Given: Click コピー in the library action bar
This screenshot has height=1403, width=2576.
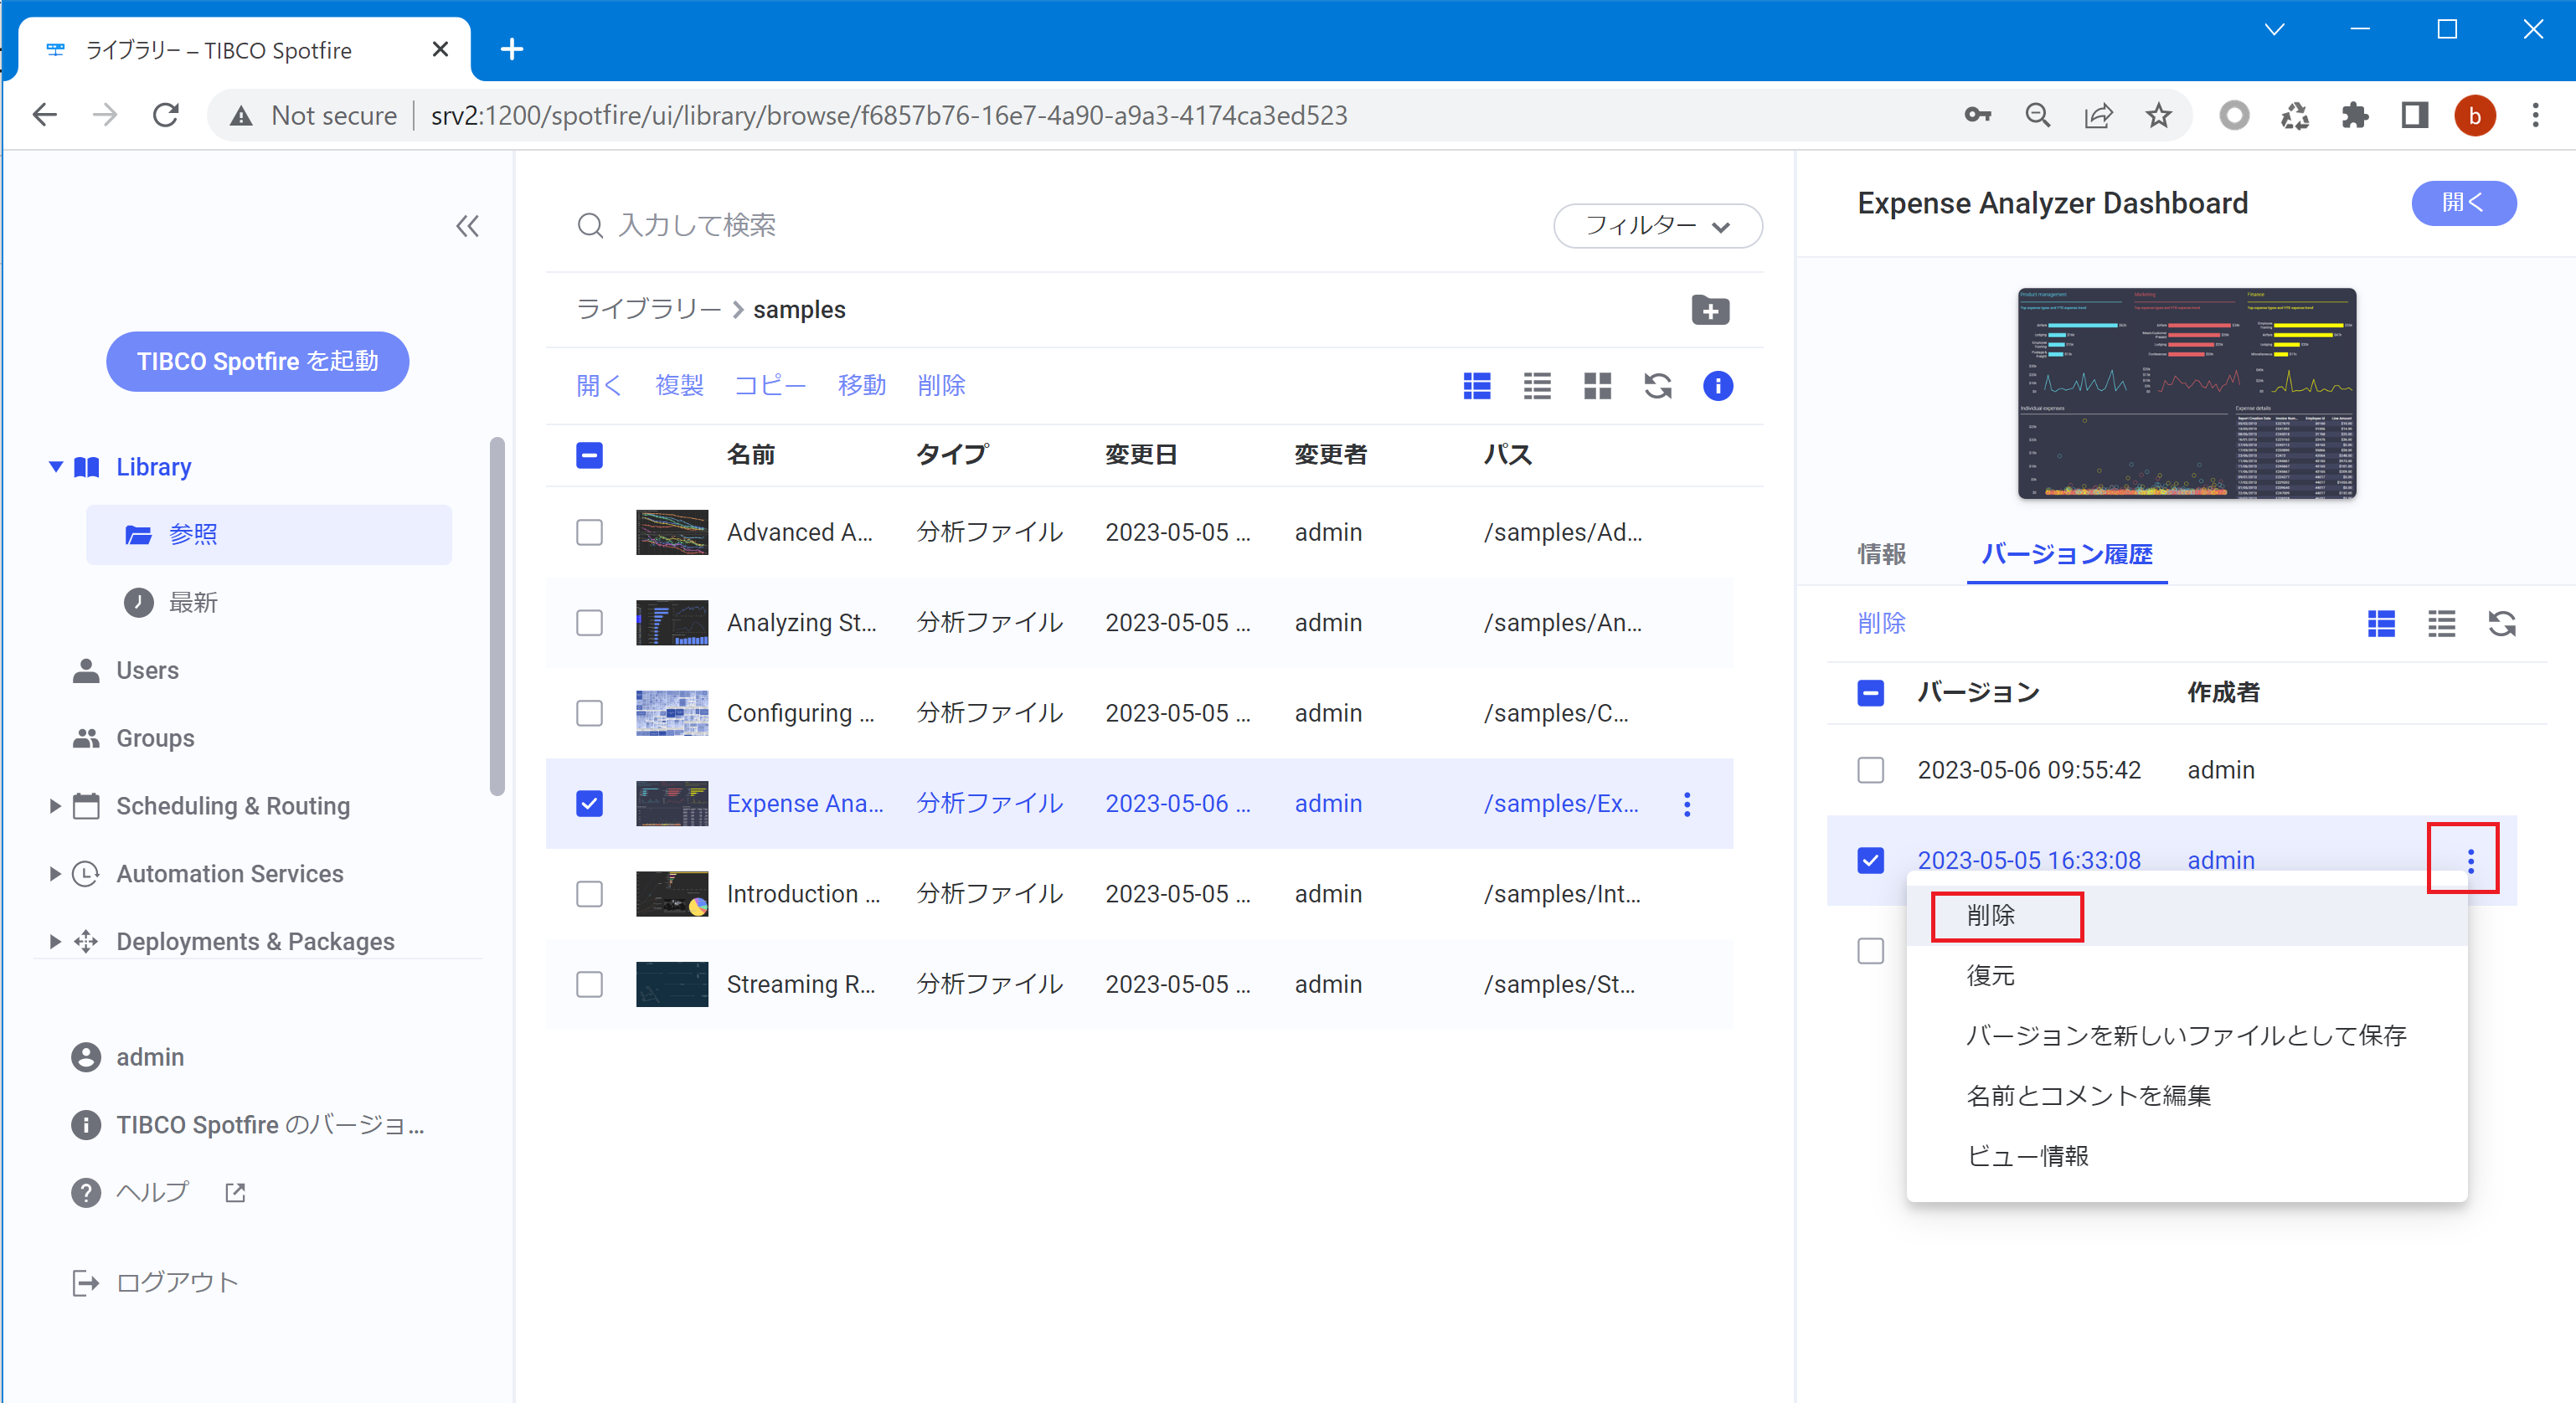Looking at the screenshot, I should click(x=770, y=386).
